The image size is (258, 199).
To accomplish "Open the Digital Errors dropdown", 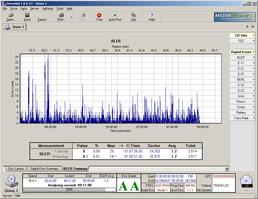I will click(254, 52).
